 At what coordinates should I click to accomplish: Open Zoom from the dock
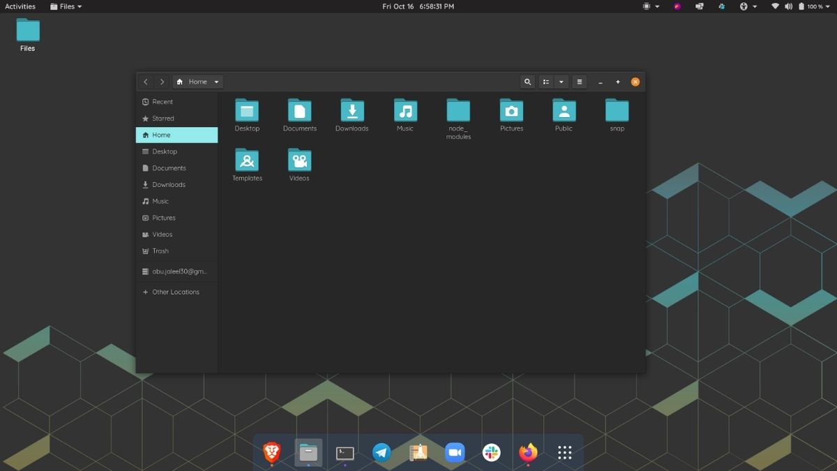click(454, 452)
